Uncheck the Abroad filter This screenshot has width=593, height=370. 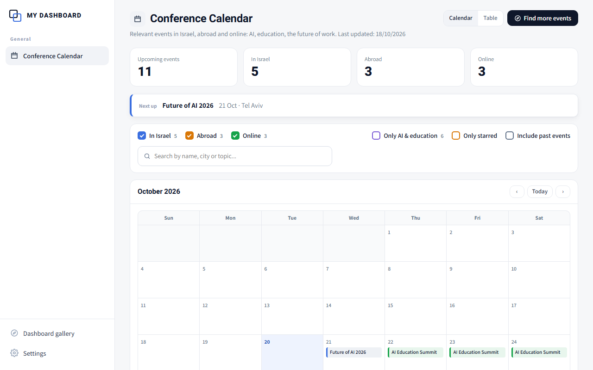tap(189, 136)
